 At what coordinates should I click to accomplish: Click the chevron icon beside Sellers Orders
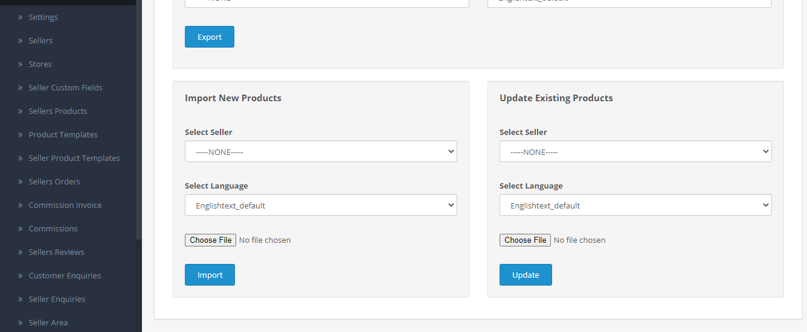tap(20, 182)
